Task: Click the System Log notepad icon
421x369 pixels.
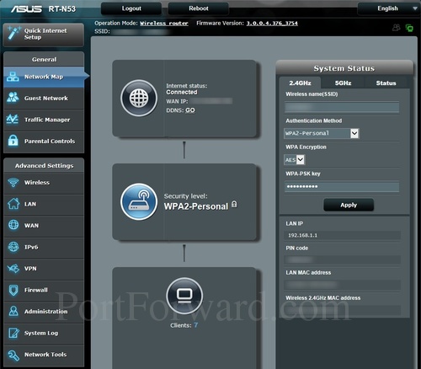Action: 13,333
